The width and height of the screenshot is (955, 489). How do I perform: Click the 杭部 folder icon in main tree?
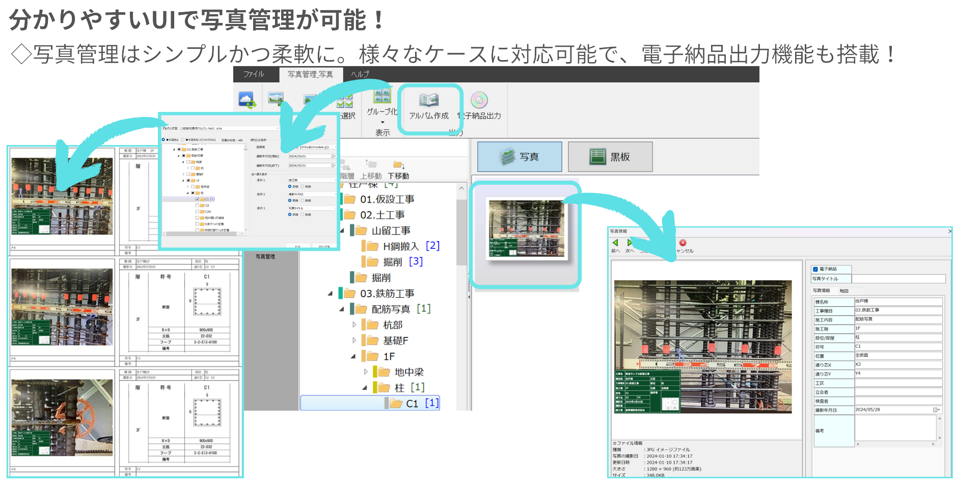coord(373,325)
